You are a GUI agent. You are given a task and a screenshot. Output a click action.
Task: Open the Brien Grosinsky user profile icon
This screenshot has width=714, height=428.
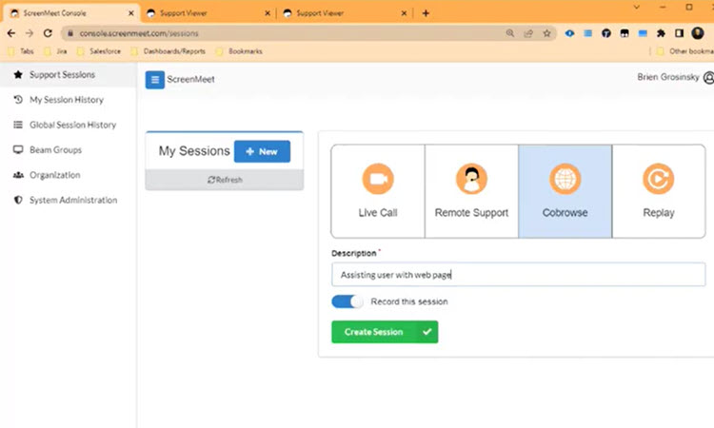click(709, 78)
